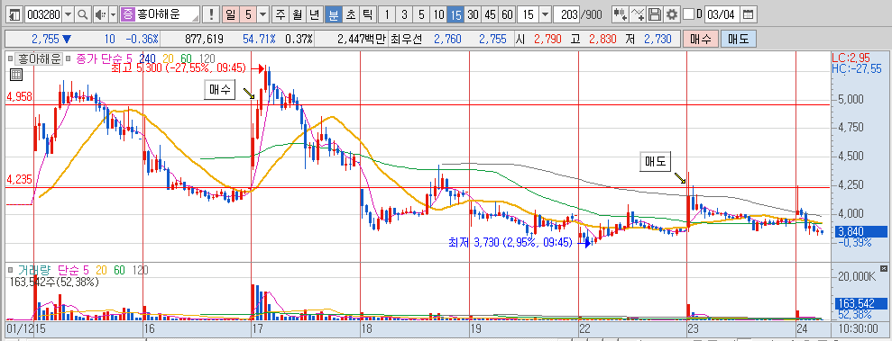This screenshot has width=892, height=341.
Task: Click the current price 2,755 in quote bar
Action: click(x=46, y=40)
